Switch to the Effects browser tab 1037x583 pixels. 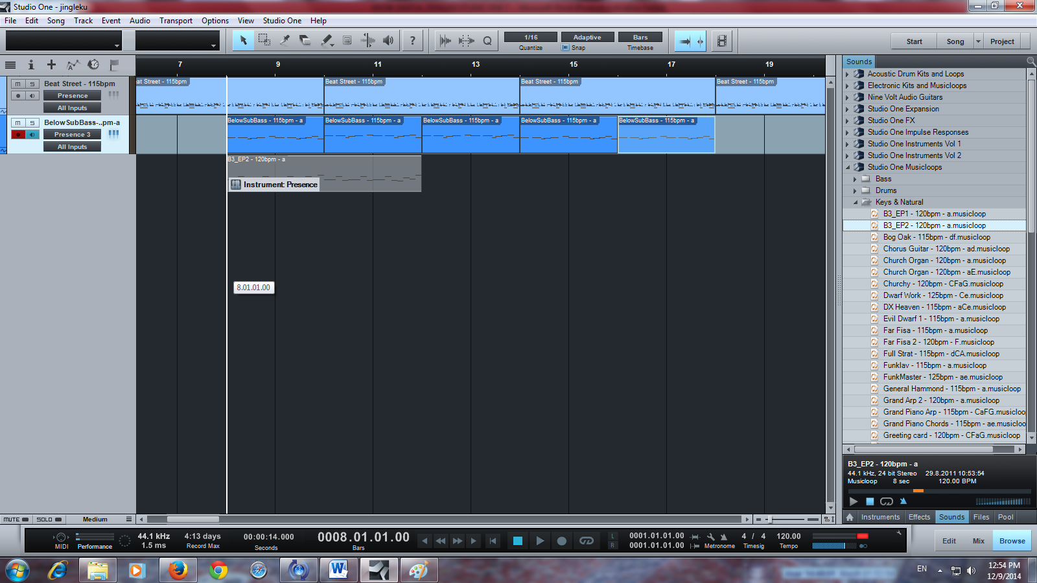[x=918, y=517]
